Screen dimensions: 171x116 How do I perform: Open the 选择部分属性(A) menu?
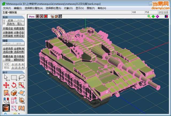[x=34, y=8]
